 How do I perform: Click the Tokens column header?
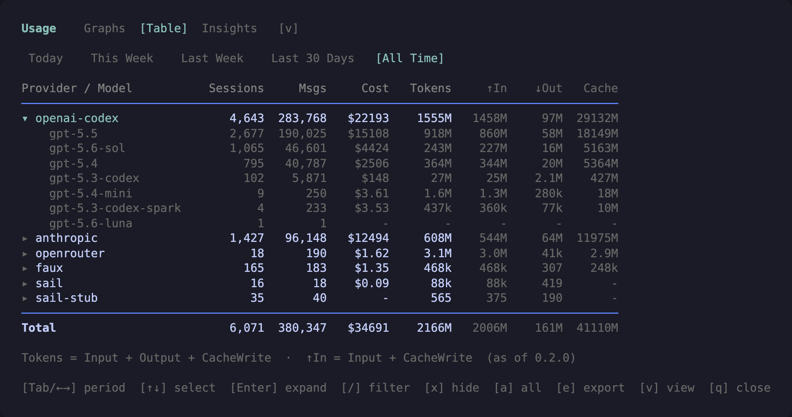tap(431, 88)
